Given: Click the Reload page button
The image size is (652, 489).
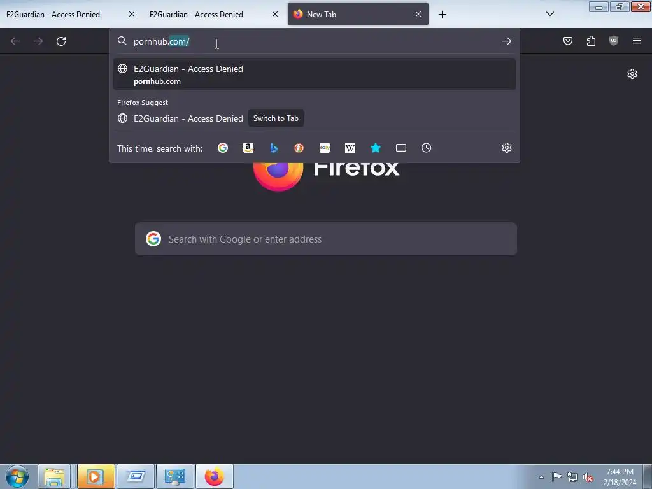Looking at the screenshot, I should [x=61, y=41].
